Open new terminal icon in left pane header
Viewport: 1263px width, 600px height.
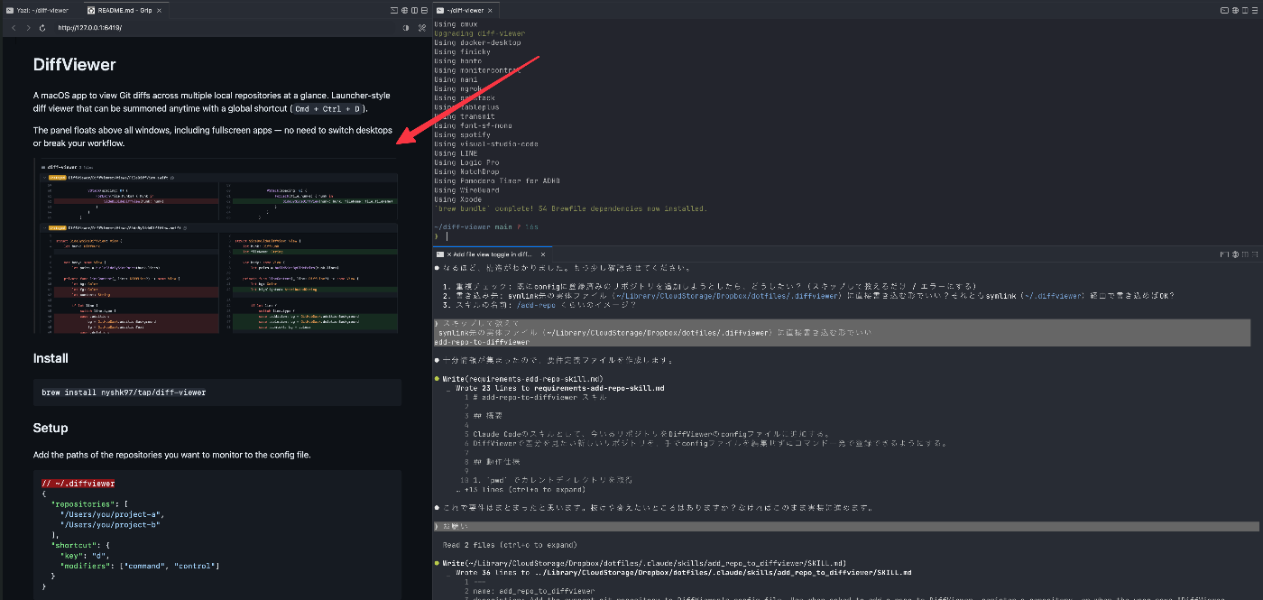(x=394, y=10)
